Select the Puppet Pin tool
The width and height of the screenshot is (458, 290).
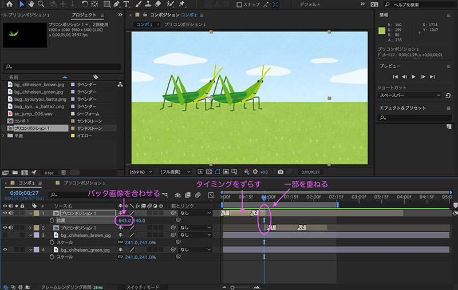pyautogui.click(x=181, y=4)
